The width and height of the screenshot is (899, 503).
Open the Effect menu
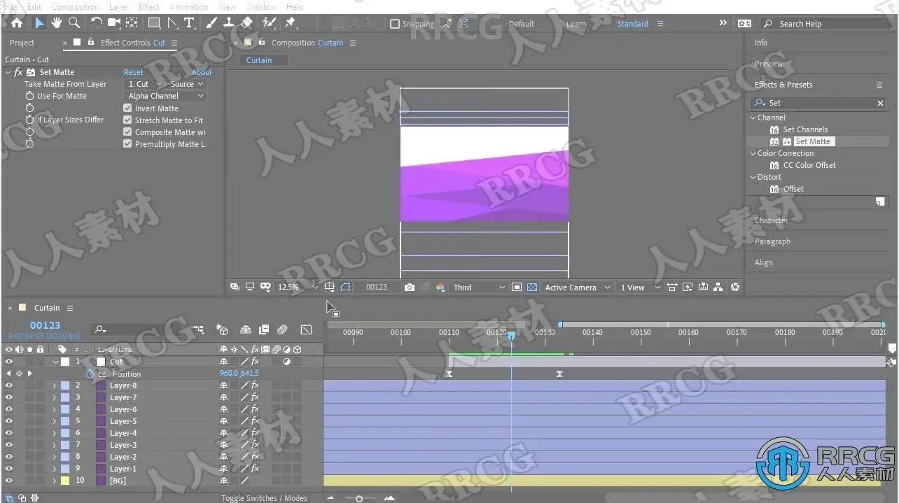coord(149,6)
